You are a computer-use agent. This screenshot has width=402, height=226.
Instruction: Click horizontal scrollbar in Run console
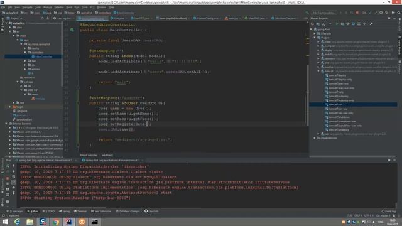pyautogui.click(x=63, y=207)
